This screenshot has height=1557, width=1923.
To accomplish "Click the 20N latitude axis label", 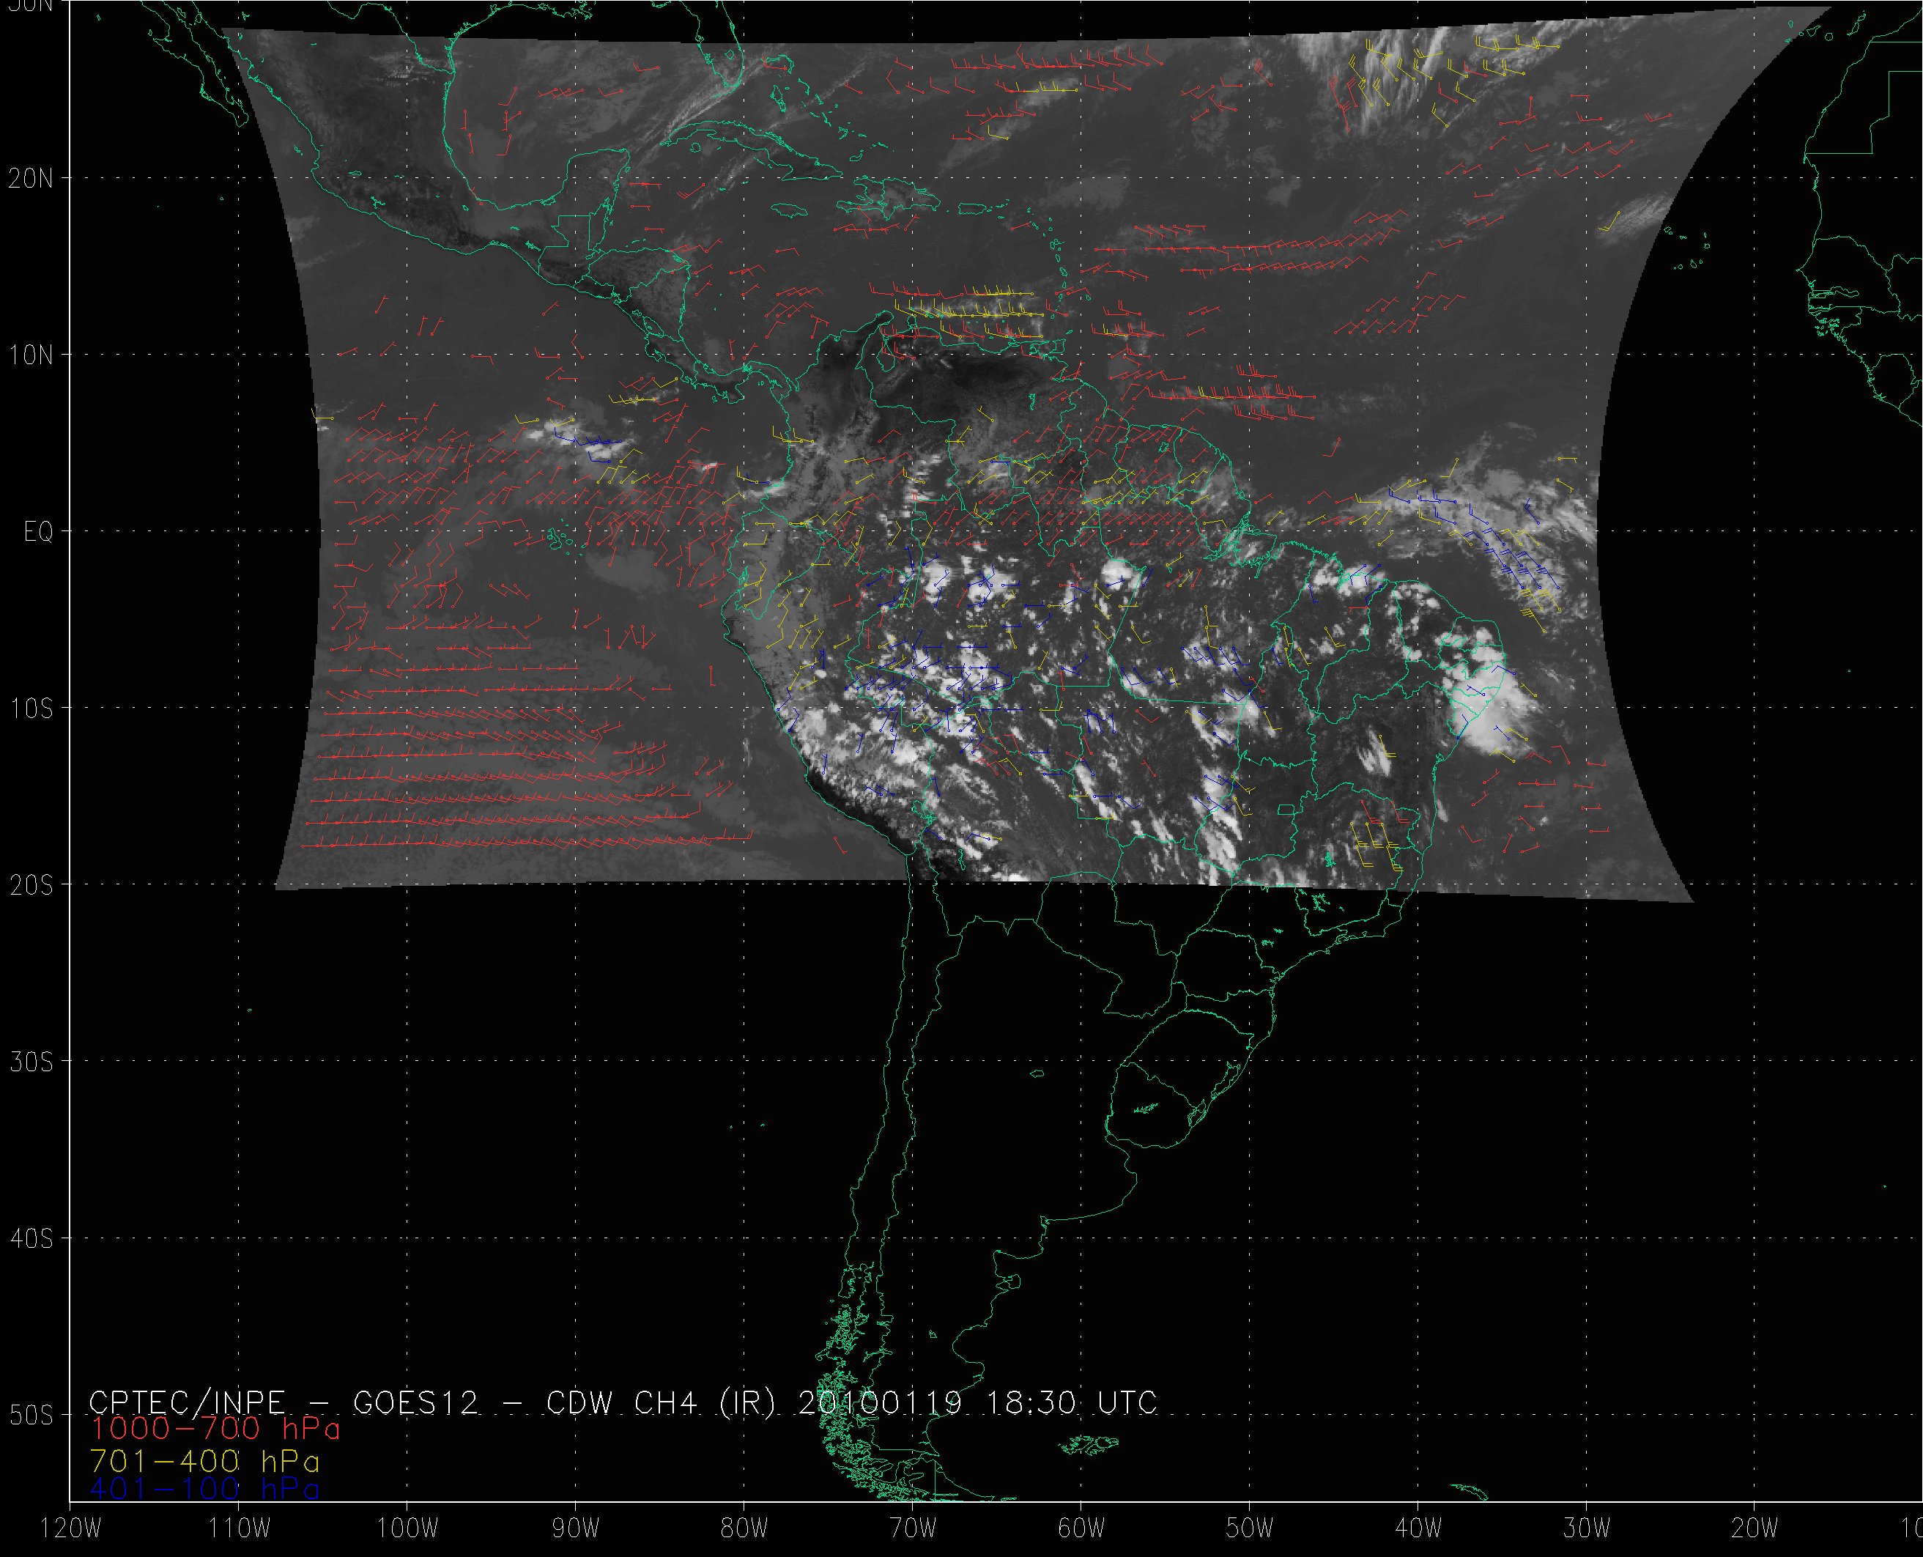I will [32, 179].
